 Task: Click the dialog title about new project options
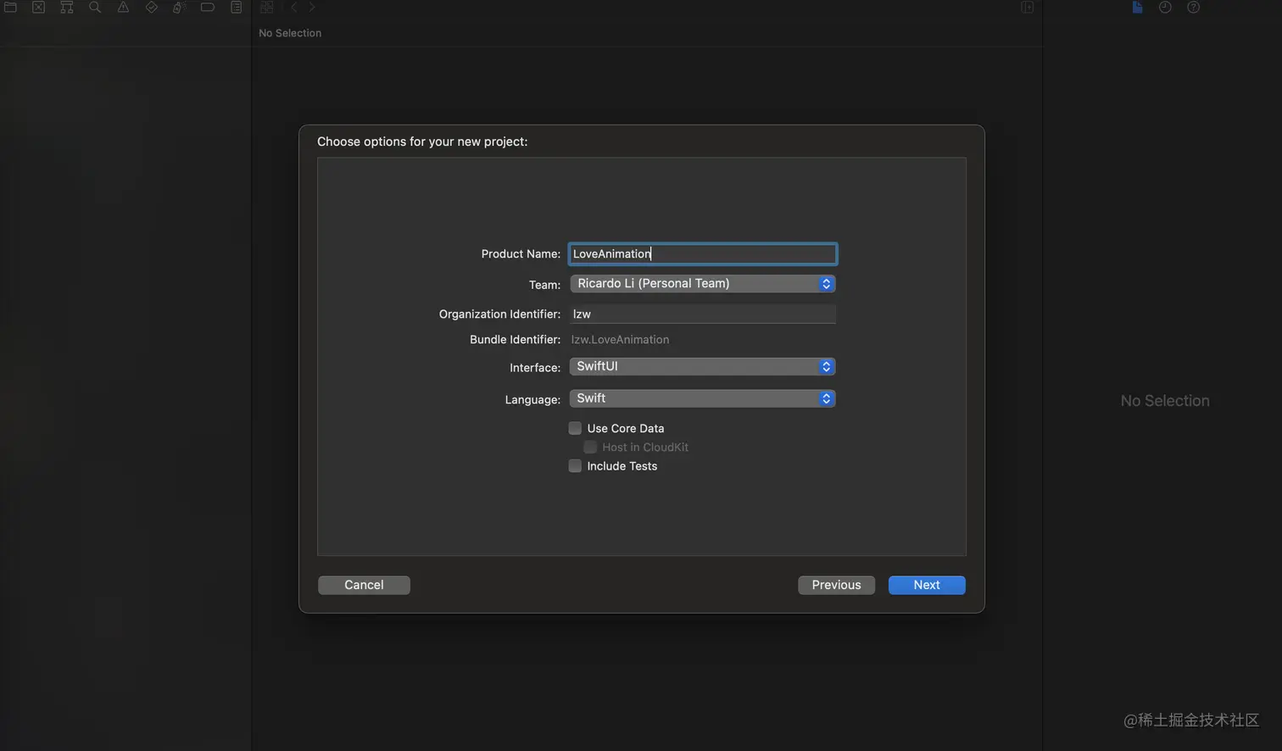[x=422, y=142]
